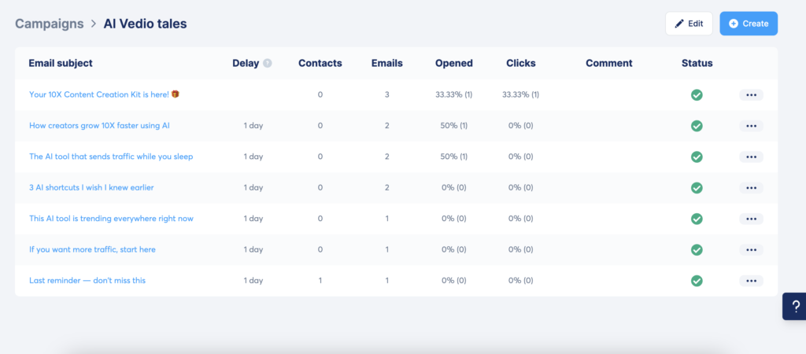Click green status checkmark for 'Last reminder' email
Image resolution: width=806 pixels, height=354 pixels.
pyautogui.click(x=697, y=280)
